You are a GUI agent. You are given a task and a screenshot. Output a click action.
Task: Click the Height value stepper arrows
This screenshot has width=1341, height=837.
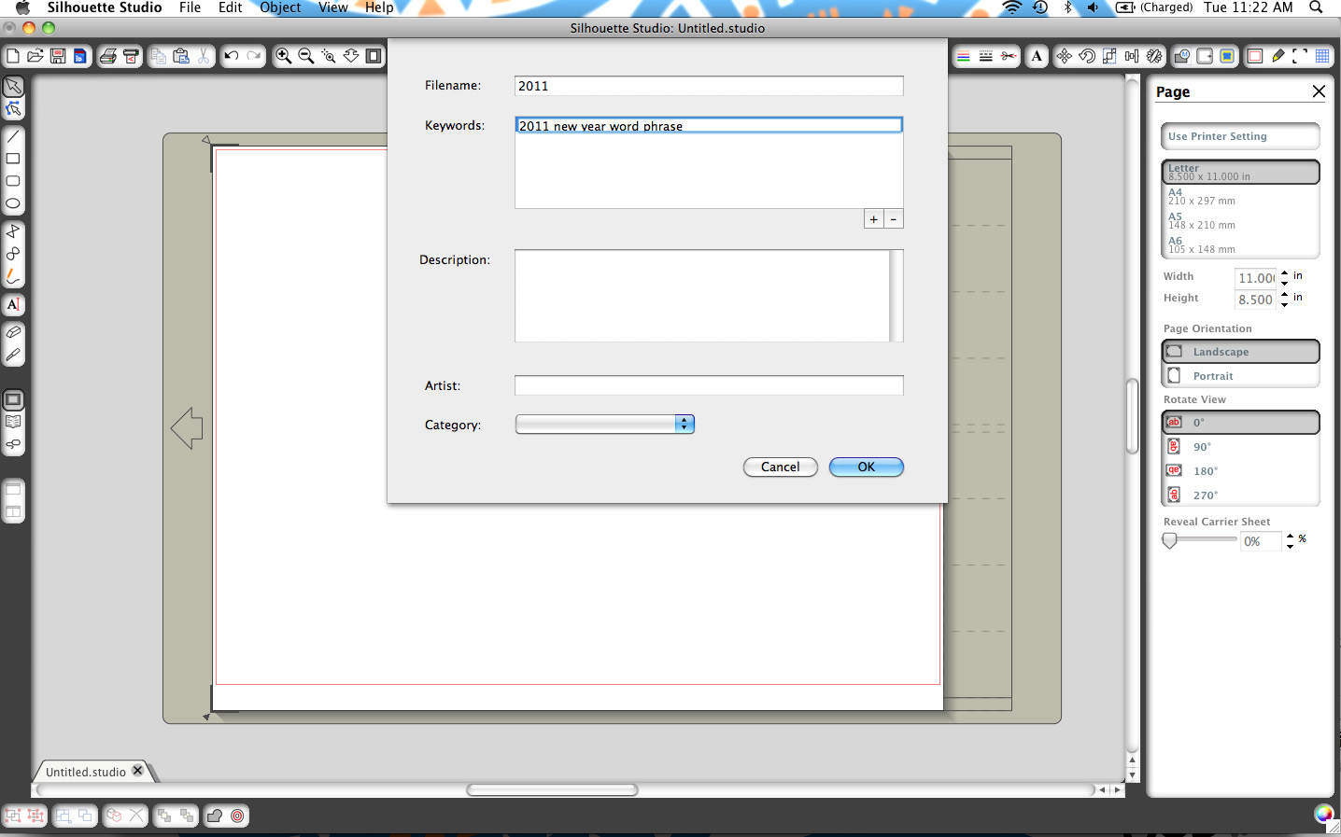tap(1285, 299)
